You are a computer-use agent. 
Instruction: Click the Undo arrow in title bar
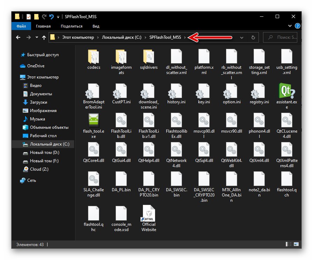51,16
